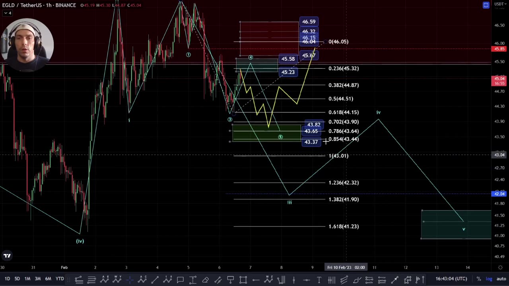Select the anchored price note tool
This screenshot has height=286, width=509.
pyautogui.click(x=231, y=280)
